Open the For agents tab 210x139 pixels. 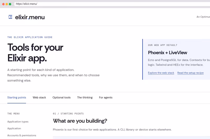[106, 97]
